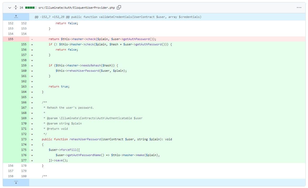
Task: Click line number 177 near the save call
Action: point(24,160)
